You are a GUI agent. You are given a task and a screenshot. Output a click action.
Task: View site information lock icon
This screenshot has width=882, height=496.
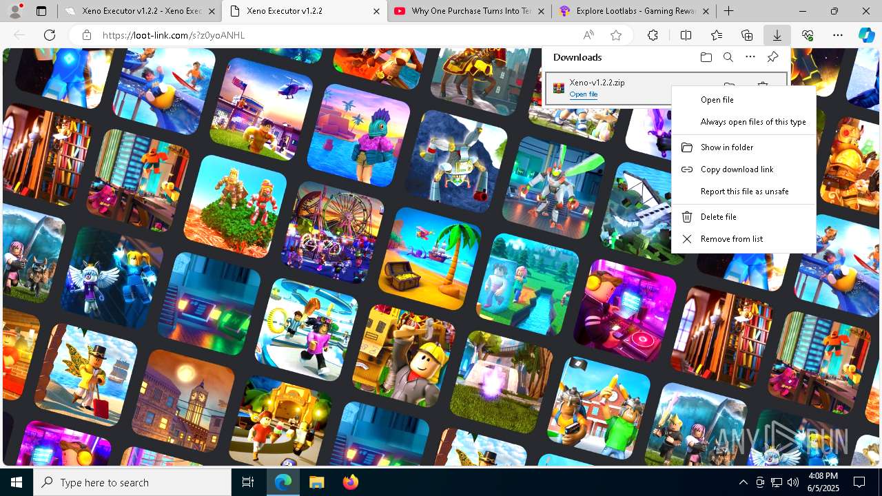pos(86,35)
